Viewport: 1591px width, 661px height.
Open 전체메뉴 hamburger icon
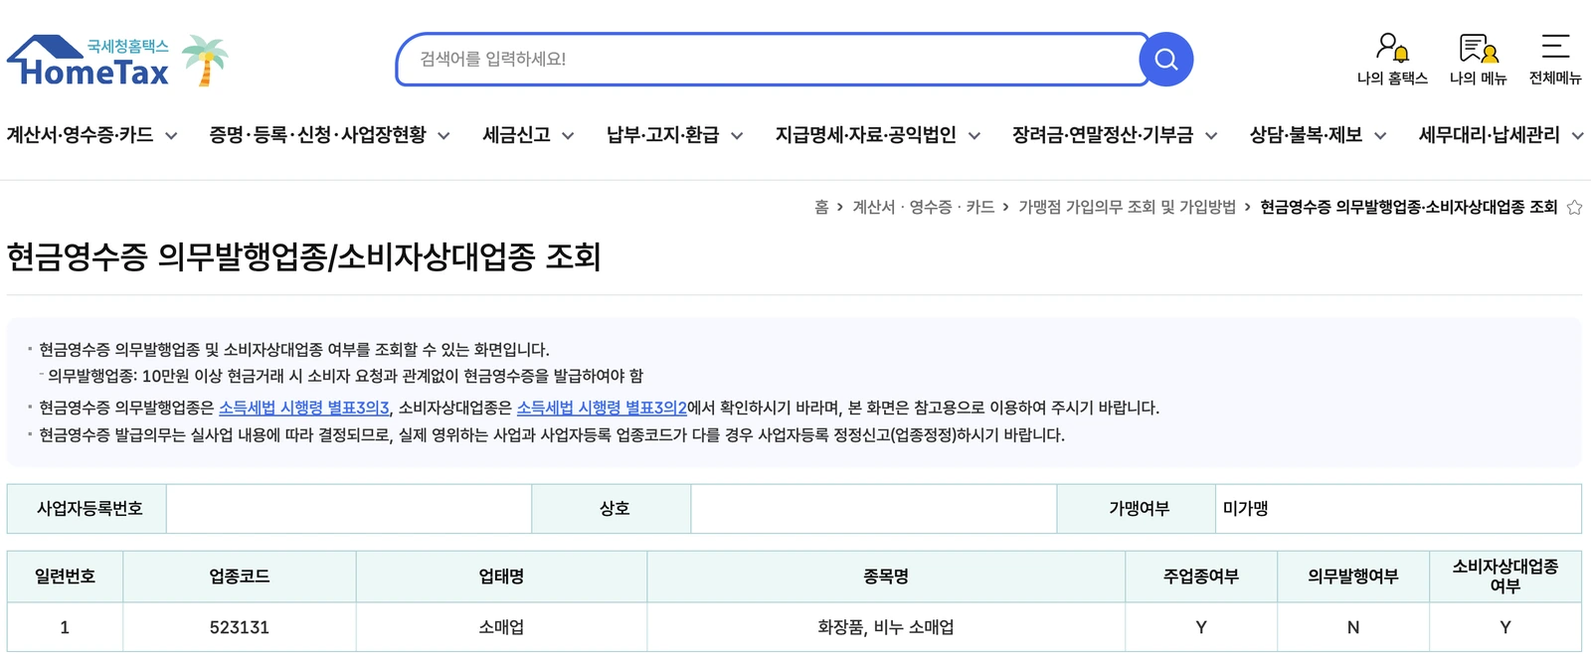(1555, 60)
